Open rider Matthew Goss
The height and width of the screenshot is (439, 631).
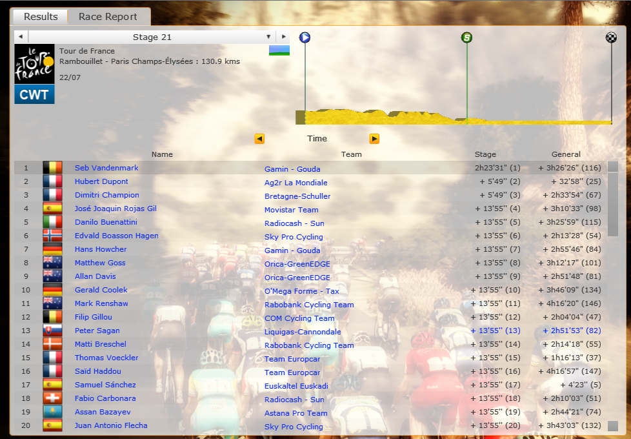(x=100, y=263)
